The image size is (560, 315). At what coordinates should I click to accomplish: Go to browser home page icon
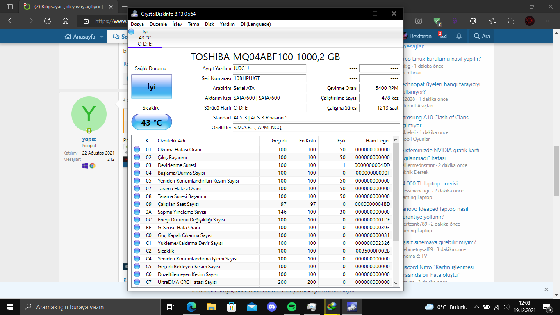click(x=66, y=21)
